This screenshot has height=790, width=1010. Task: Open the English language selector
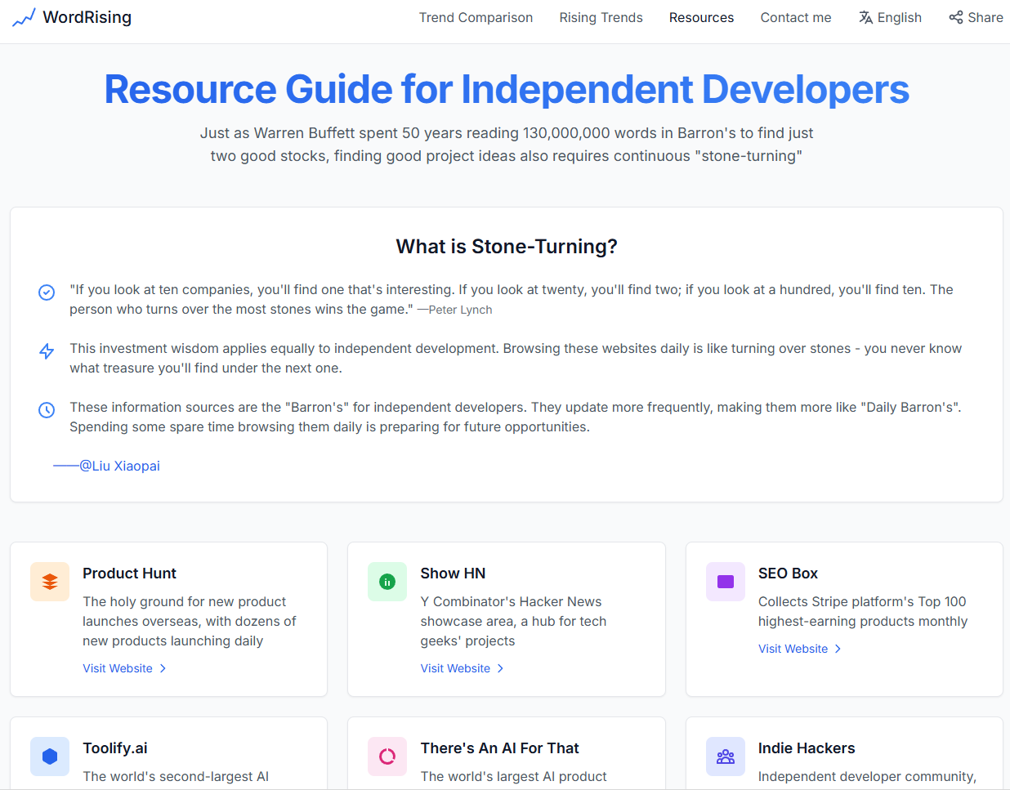pyautogui.click(x=890, y=17)
